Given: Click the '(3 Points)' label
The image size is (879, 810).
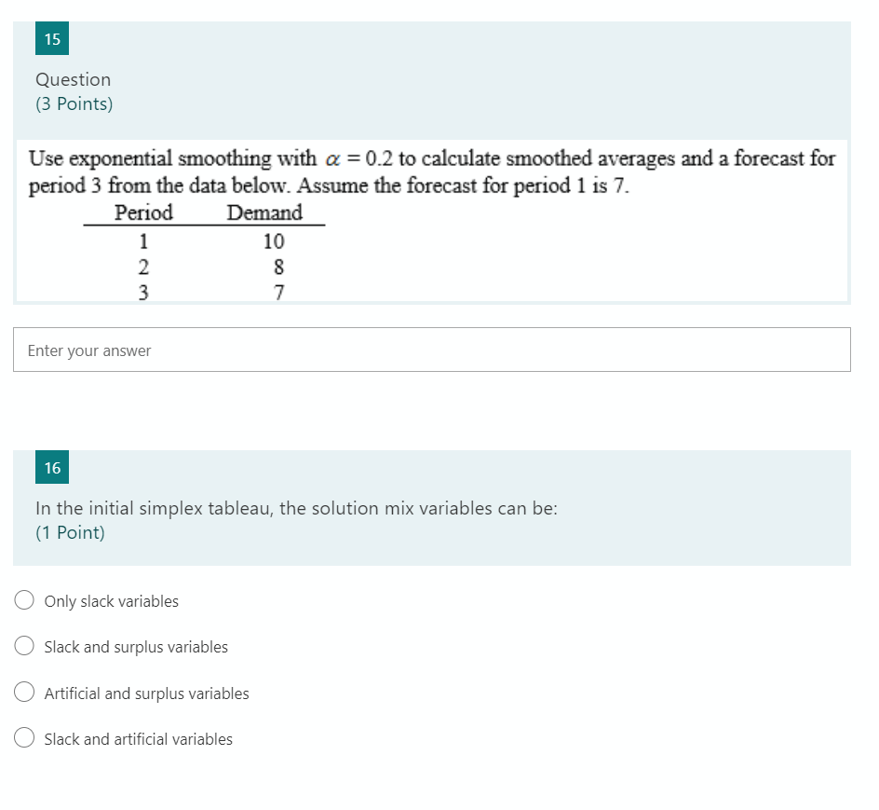Looking at the screenshot, I should tap(74, 103).
